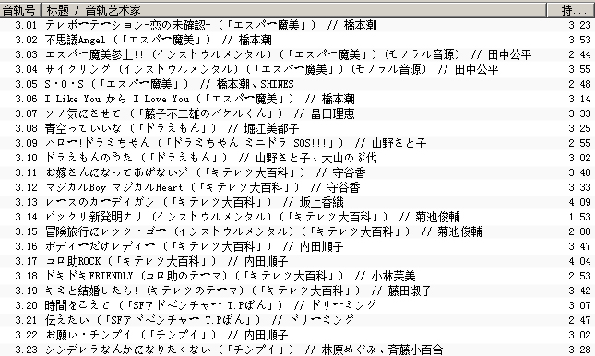Select track 3.19 キミと結婚したら!
595x356 pixels.
pyautogui.click(x=297, y=291)
